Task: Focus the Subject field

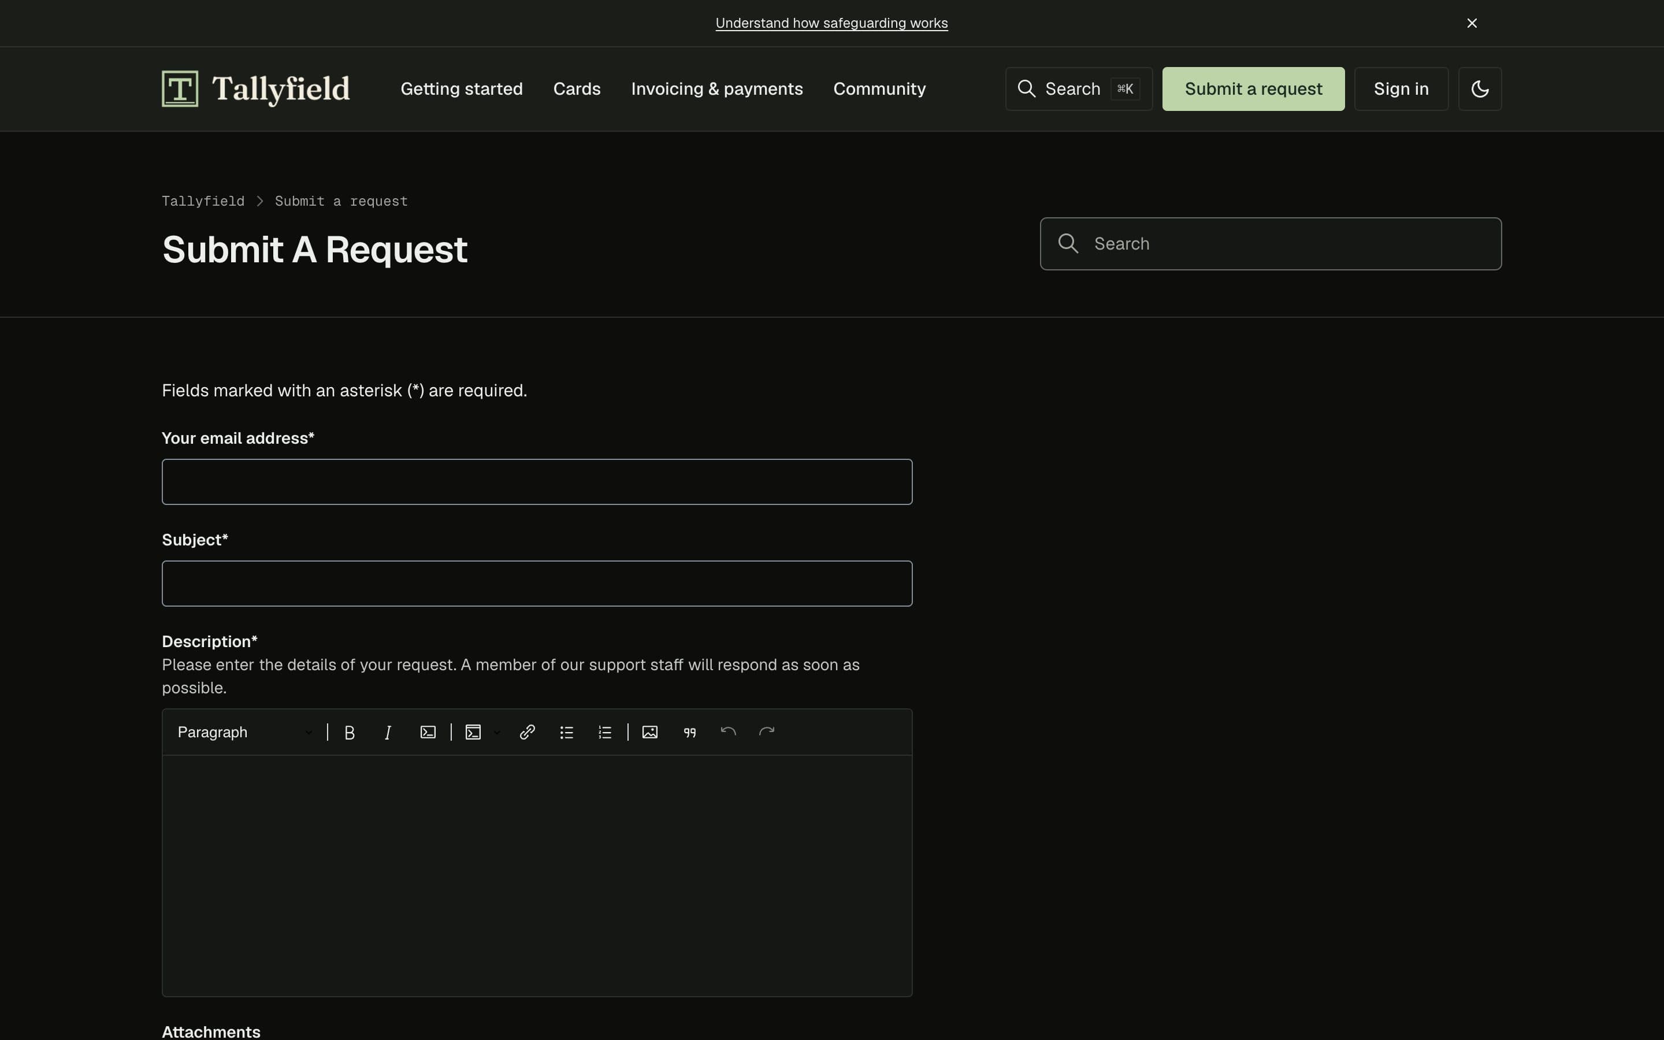Action: (536, 584)
